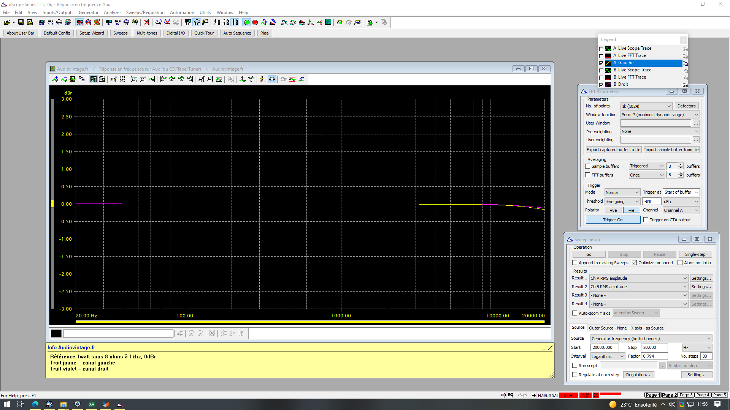Open Result 2 Ch B RMS amplitude dropdown
The width and height of the screenshot is (730, 410).
pyautogui.click(x=639, y=287)
